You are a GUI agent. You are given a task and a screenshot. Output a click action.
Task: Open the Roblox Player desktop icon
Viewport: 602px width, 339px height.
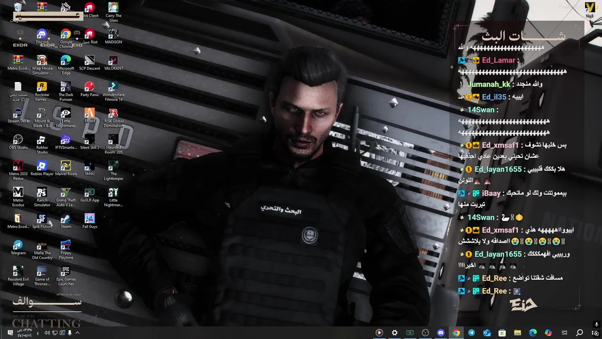coord(42,169)
